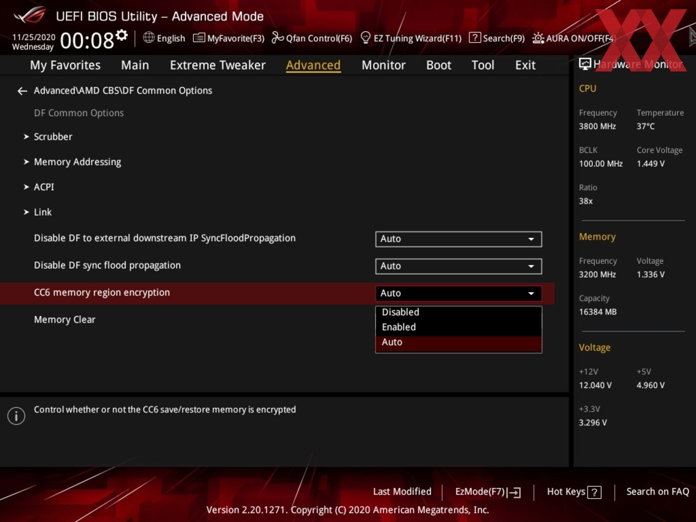The image size is (696, 522).
Task: Open the Tool tab
Action: (x=483, y=65)
